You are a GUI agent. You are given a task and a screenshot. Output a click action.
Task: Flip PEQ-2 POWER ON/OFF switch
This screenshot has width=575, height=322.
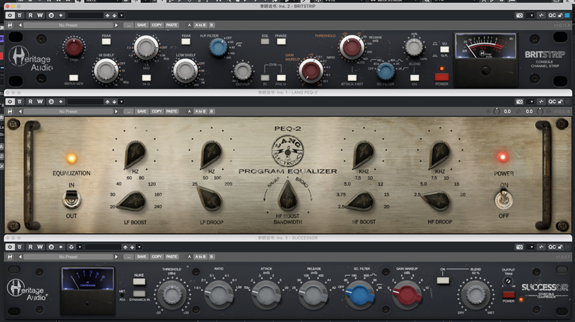coord(504,199)
